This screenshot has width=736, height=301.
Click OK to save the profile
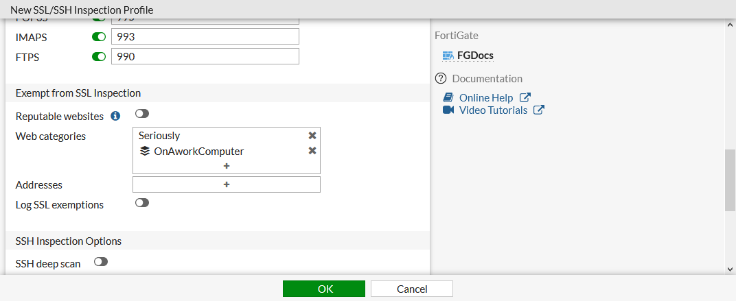(325, 289)
